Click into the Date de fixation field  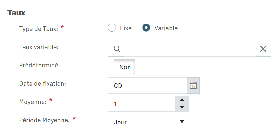147,86
